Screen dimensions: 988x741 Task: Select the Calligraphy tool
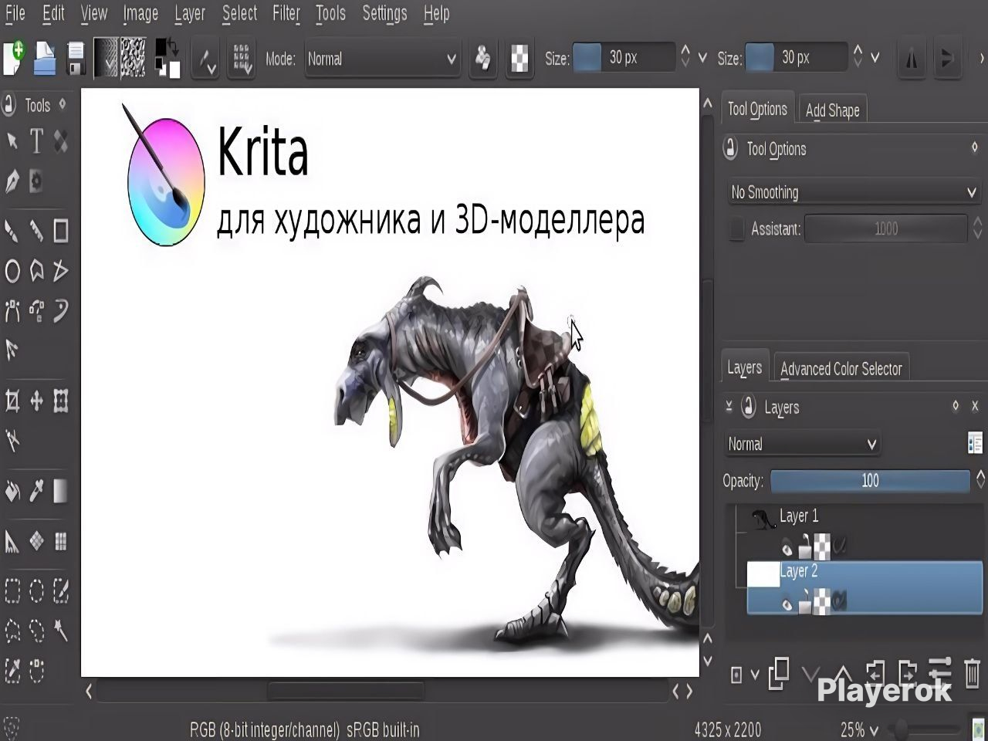pos(12,181)
